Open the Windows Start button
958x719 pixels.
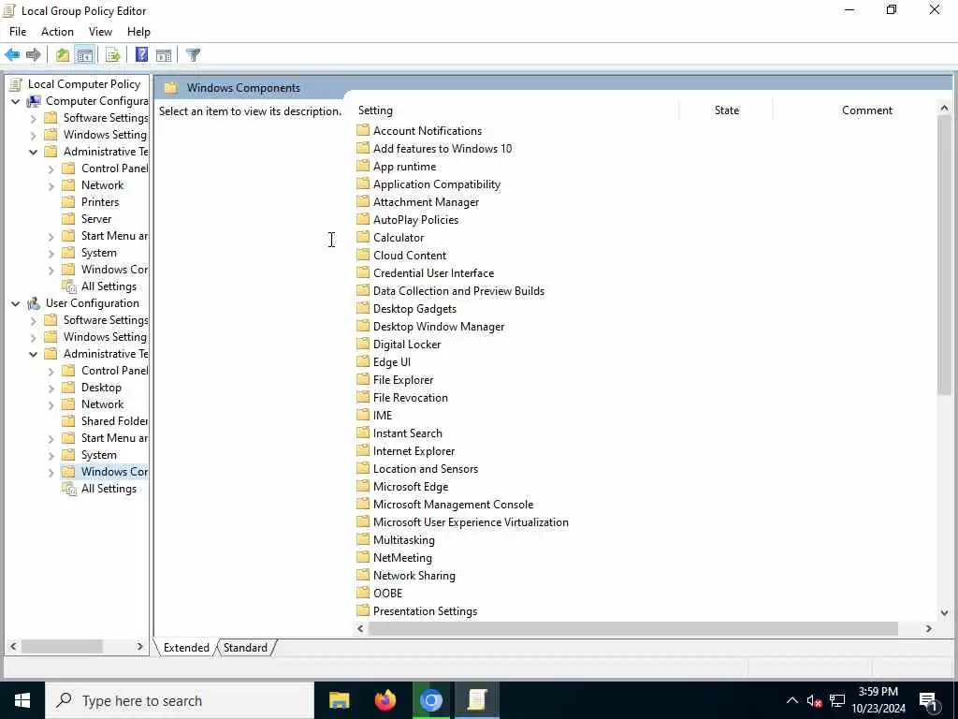22,700
